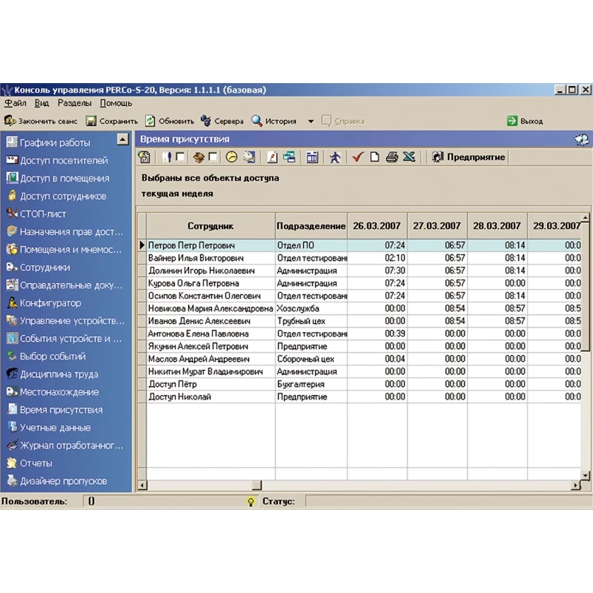Click the blank page icon
This screenshot has height=593, width=593.
(x=375, y=157)
